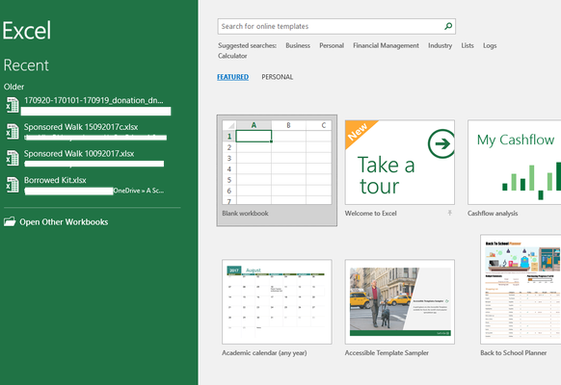Viewport: 561px width, 385px height.
Task: Click the Cashflow analysis label
Action: tap(493, 214)
